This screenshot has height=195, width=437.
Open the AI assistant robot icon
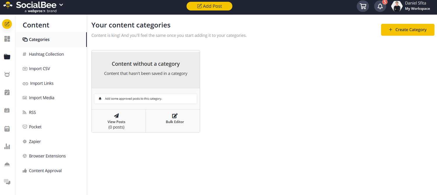pos(7,74)
